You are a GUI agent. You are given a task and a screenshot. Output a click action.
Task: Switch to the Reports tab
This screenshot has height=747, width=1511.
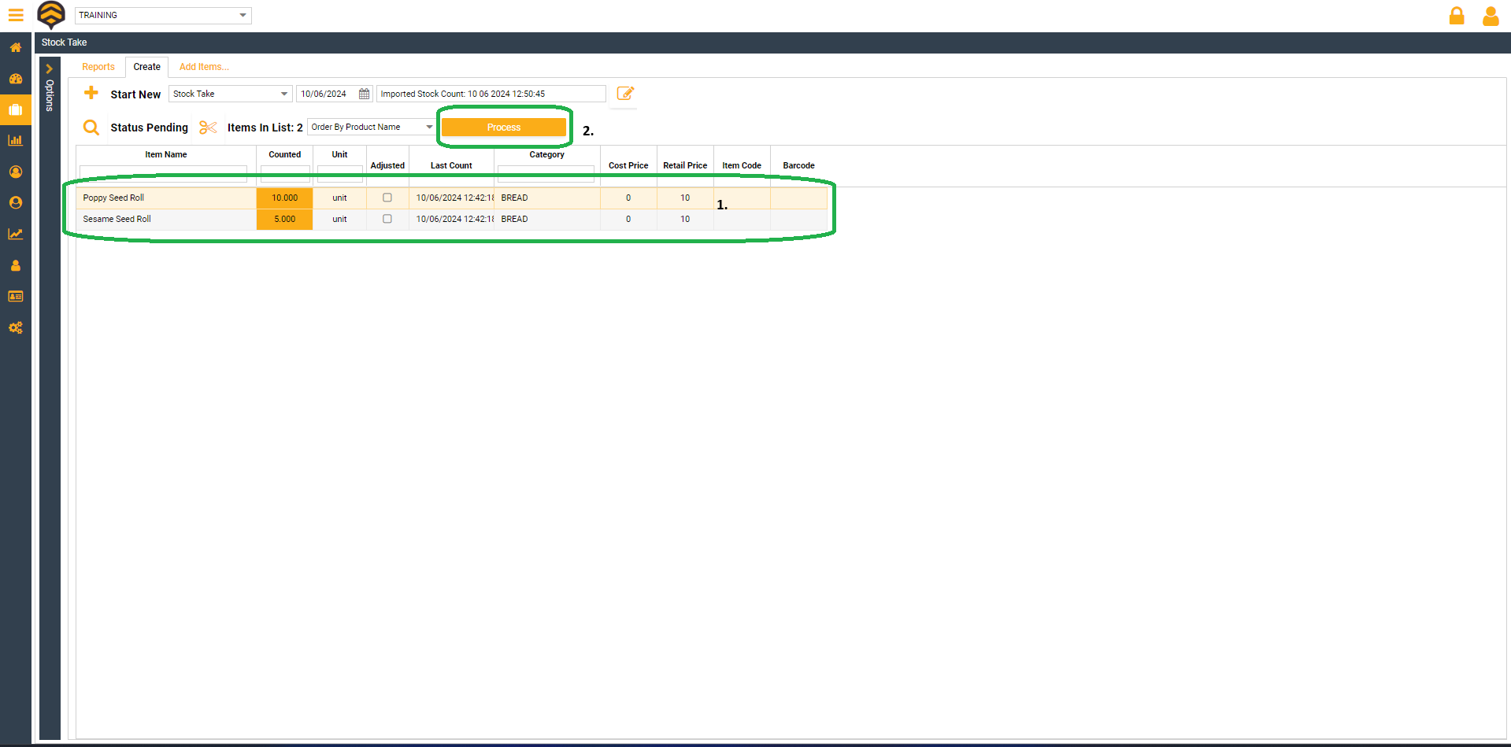coord(98,67)
